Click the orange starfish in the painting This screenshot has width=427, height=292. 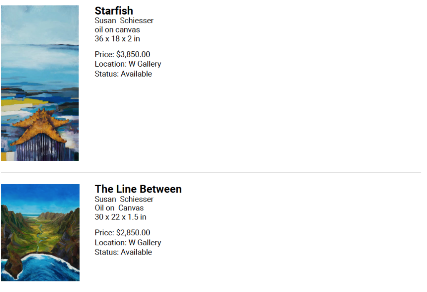pos(41,126)
